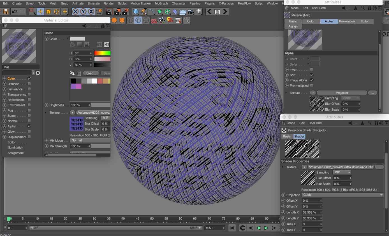This screenshot has width=389, height=236.
Task: Open the Alpha texture arrow menu beside Projector
Action: (x=313, y=93)
